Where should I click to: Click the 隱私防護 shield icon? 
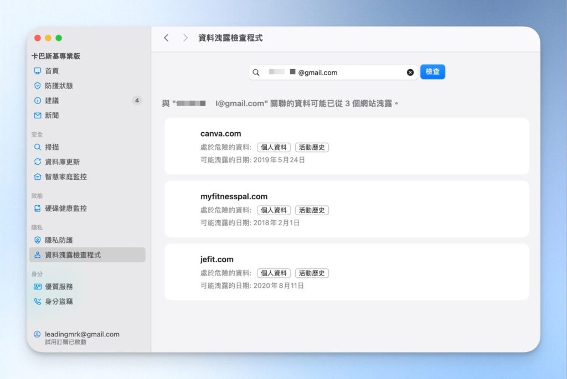[x=37, y=240]
